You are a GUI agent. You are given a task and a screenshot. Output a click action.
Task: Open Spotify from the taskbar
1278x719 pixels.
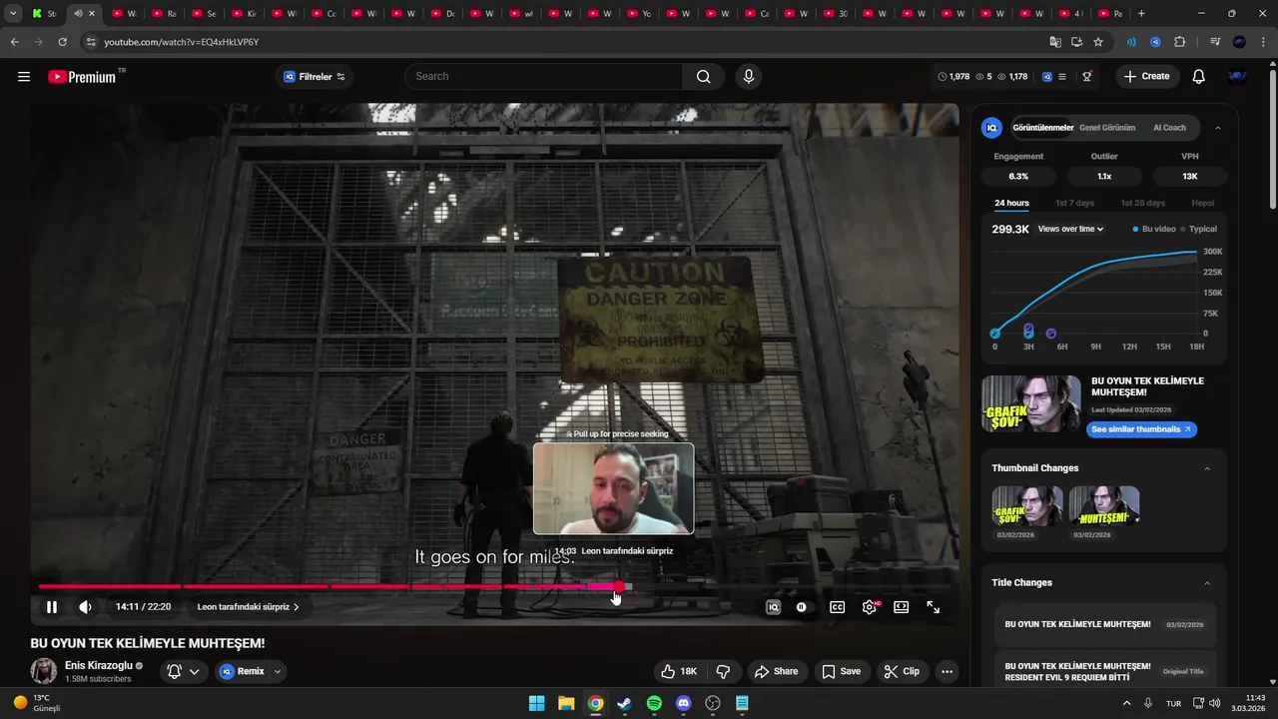point(654,703)
